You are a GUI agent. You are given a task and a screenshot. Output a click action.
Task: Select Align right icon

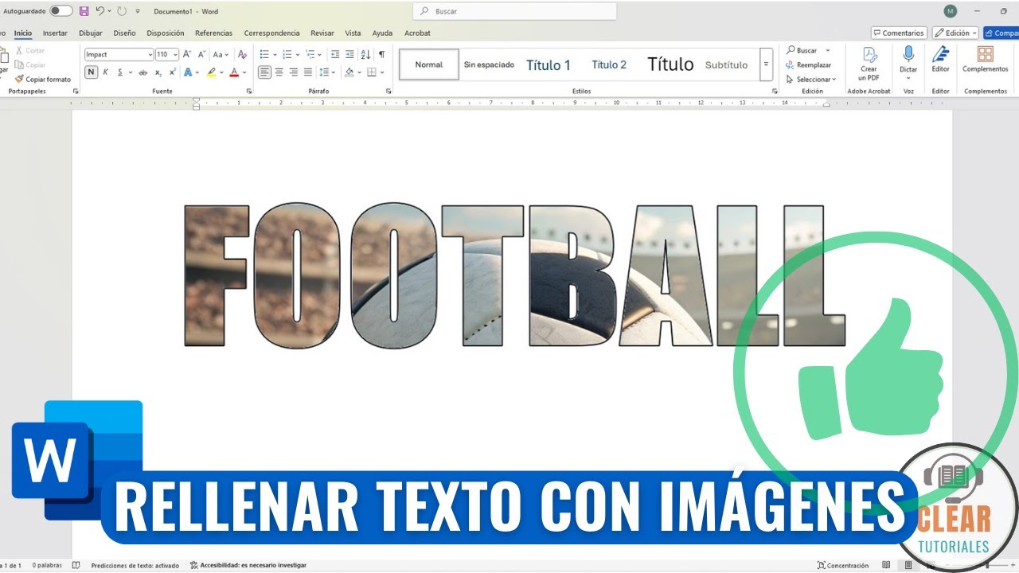pos(294,72)
